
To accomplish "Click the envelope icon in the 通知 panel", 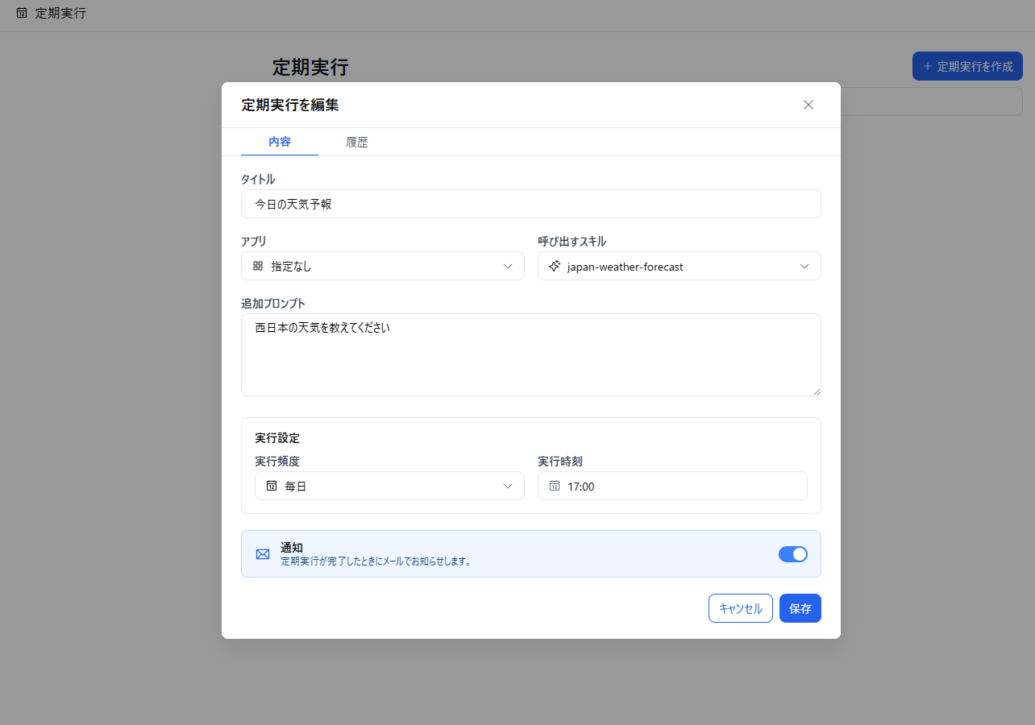I will (263, 554).
